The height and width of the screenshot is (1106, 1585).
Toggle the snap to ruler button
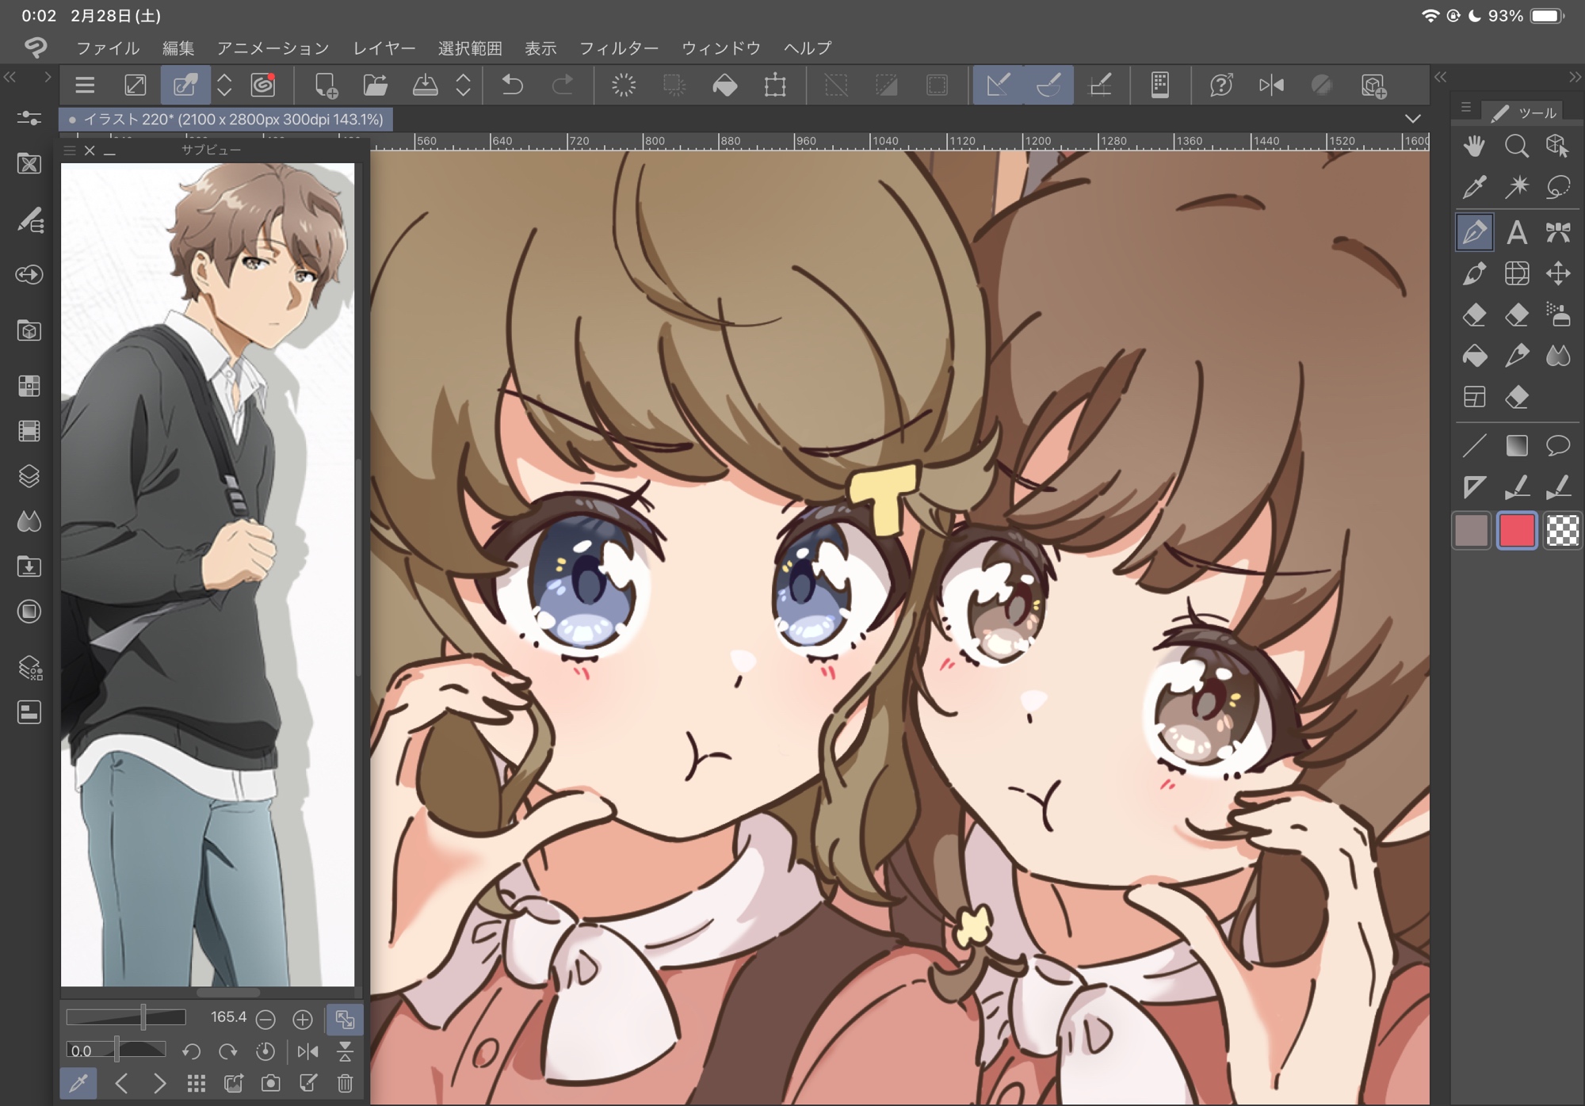[x=998, y=85]
